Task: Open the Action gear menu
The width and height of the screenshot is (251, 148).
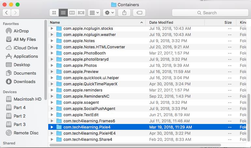Action: [x=109, y=13]
